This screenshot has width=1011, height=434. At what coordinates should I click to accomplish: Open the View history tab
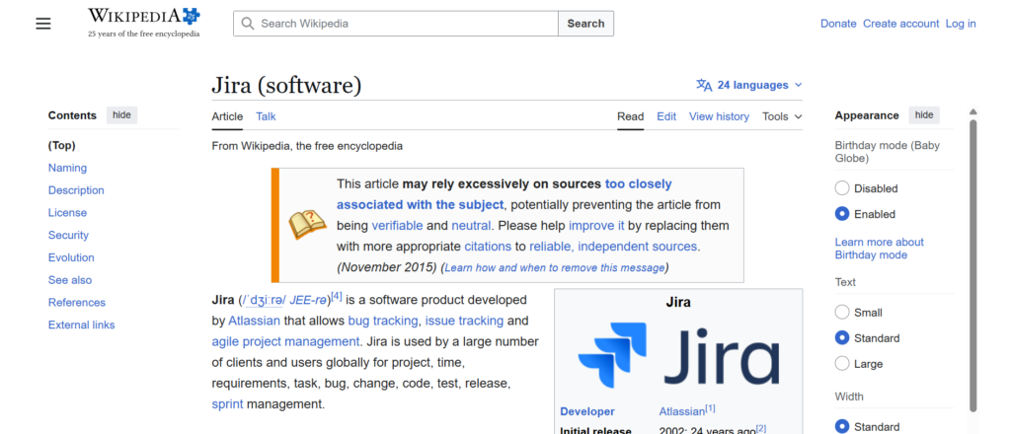click(x=719, y=116)
